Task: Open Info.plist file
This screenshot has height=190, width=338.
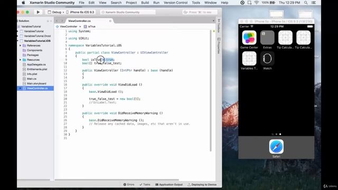Action: (x=32, y=74)
